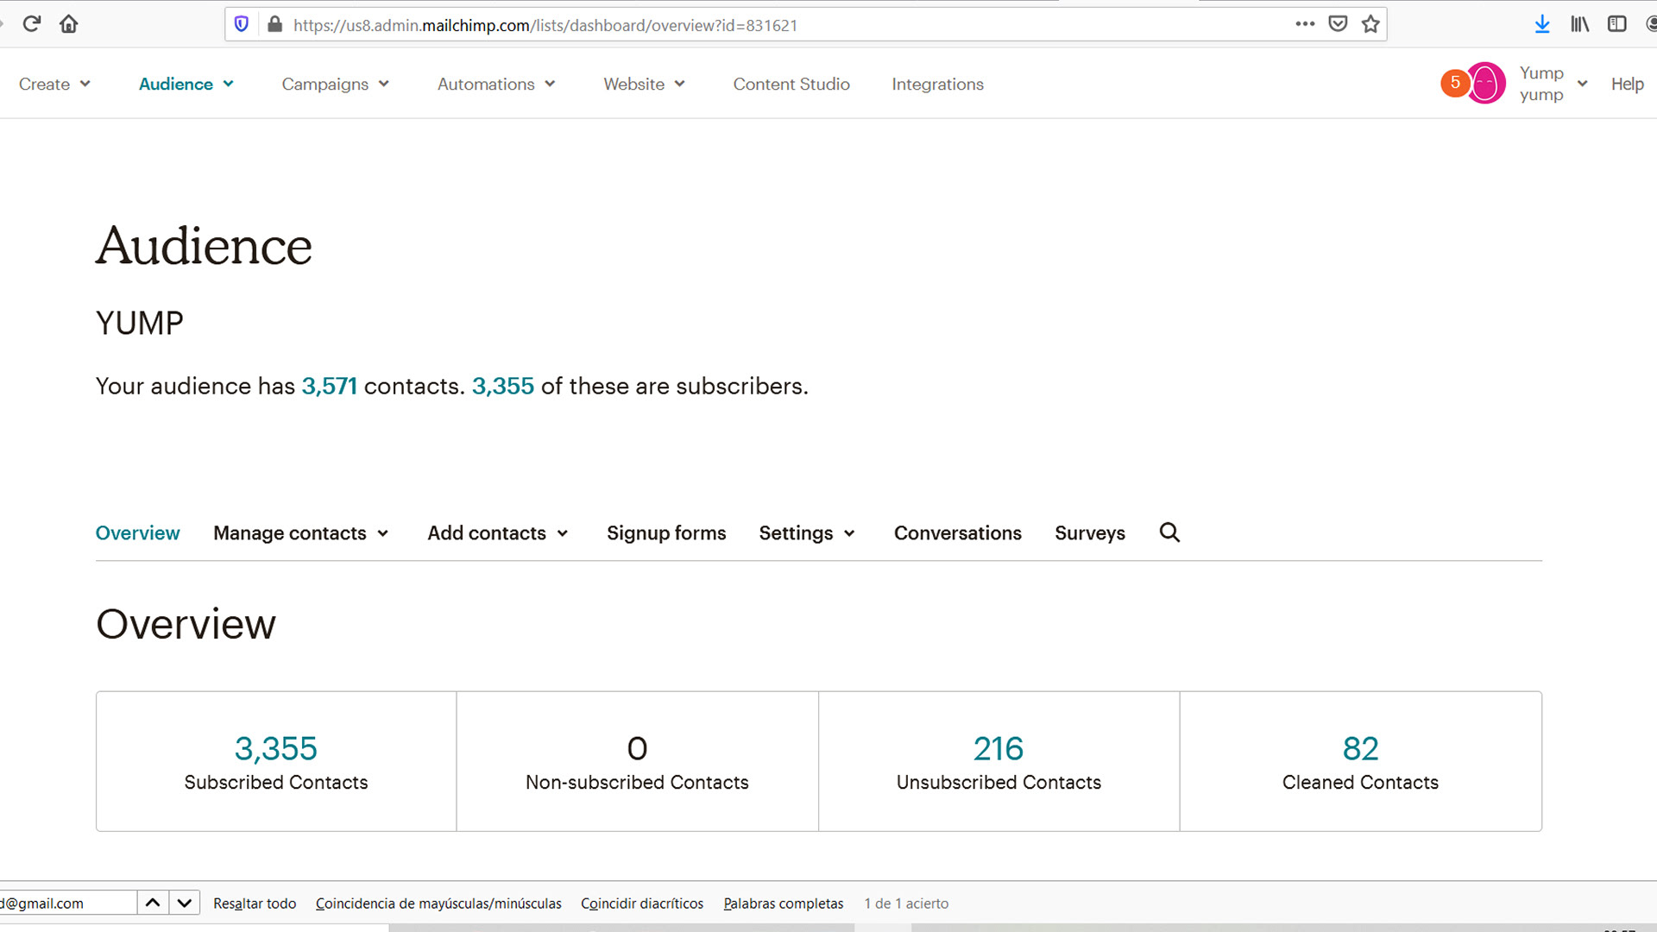This screenshot has height=932, width=1657.
Task: Search contacts with the magnifier icon
Action: tap(1169, 532)
